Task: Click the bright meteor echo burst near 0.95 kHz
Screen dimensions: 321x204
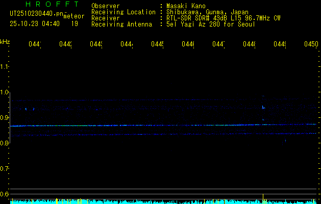Action: tap(263, 107)
